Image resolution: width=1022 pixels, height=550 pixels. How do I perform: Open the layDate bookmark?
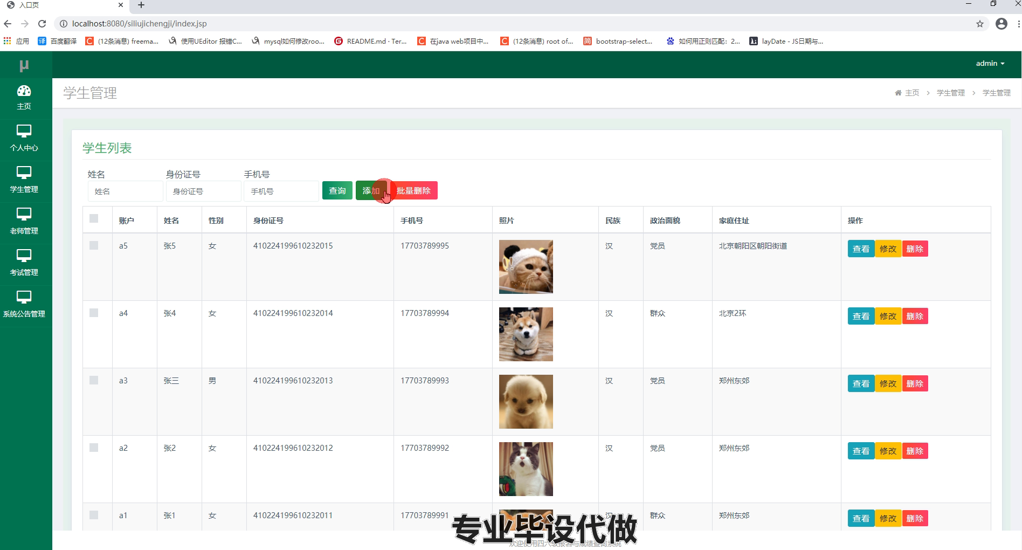[786, 41]
